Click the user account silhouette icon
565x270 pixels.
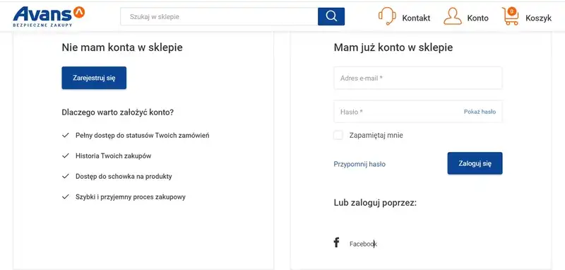tap(453, 16)
